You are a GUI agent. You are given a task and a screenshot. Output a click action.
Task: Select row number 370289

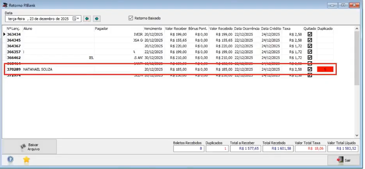[x=14, y=69]
